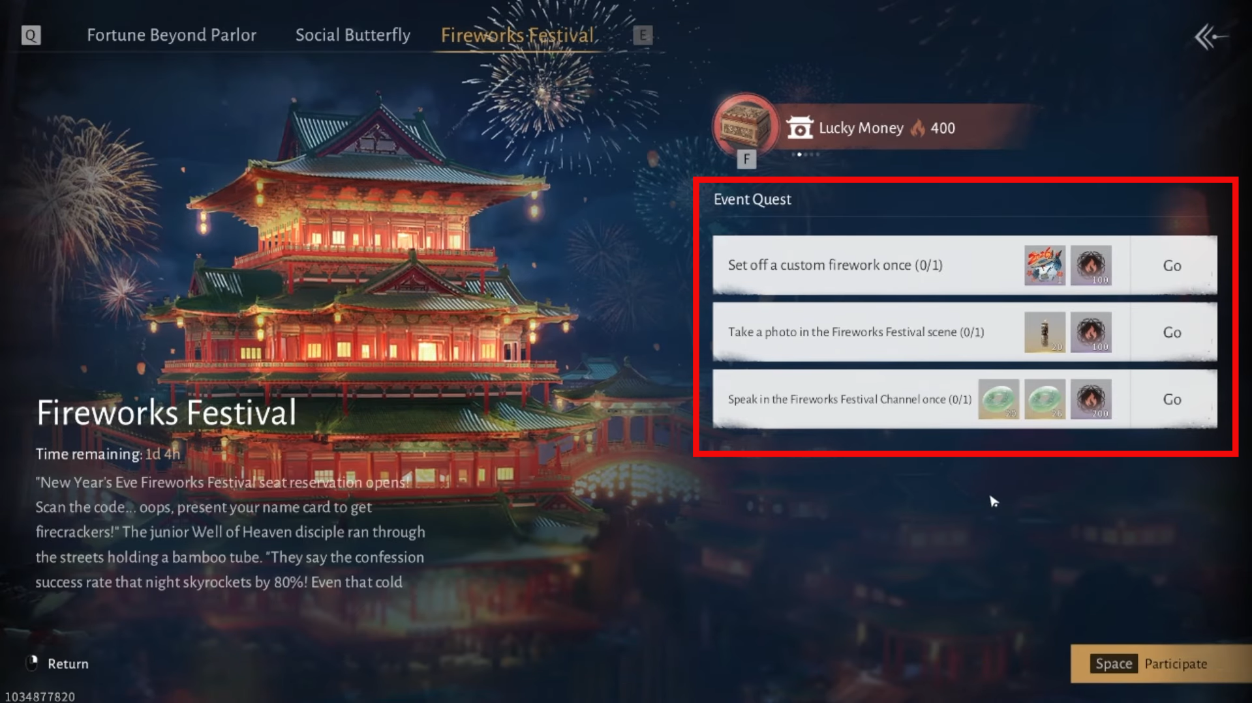
Task: Click the shop icon beside Lucky Money
Action: 799,128
